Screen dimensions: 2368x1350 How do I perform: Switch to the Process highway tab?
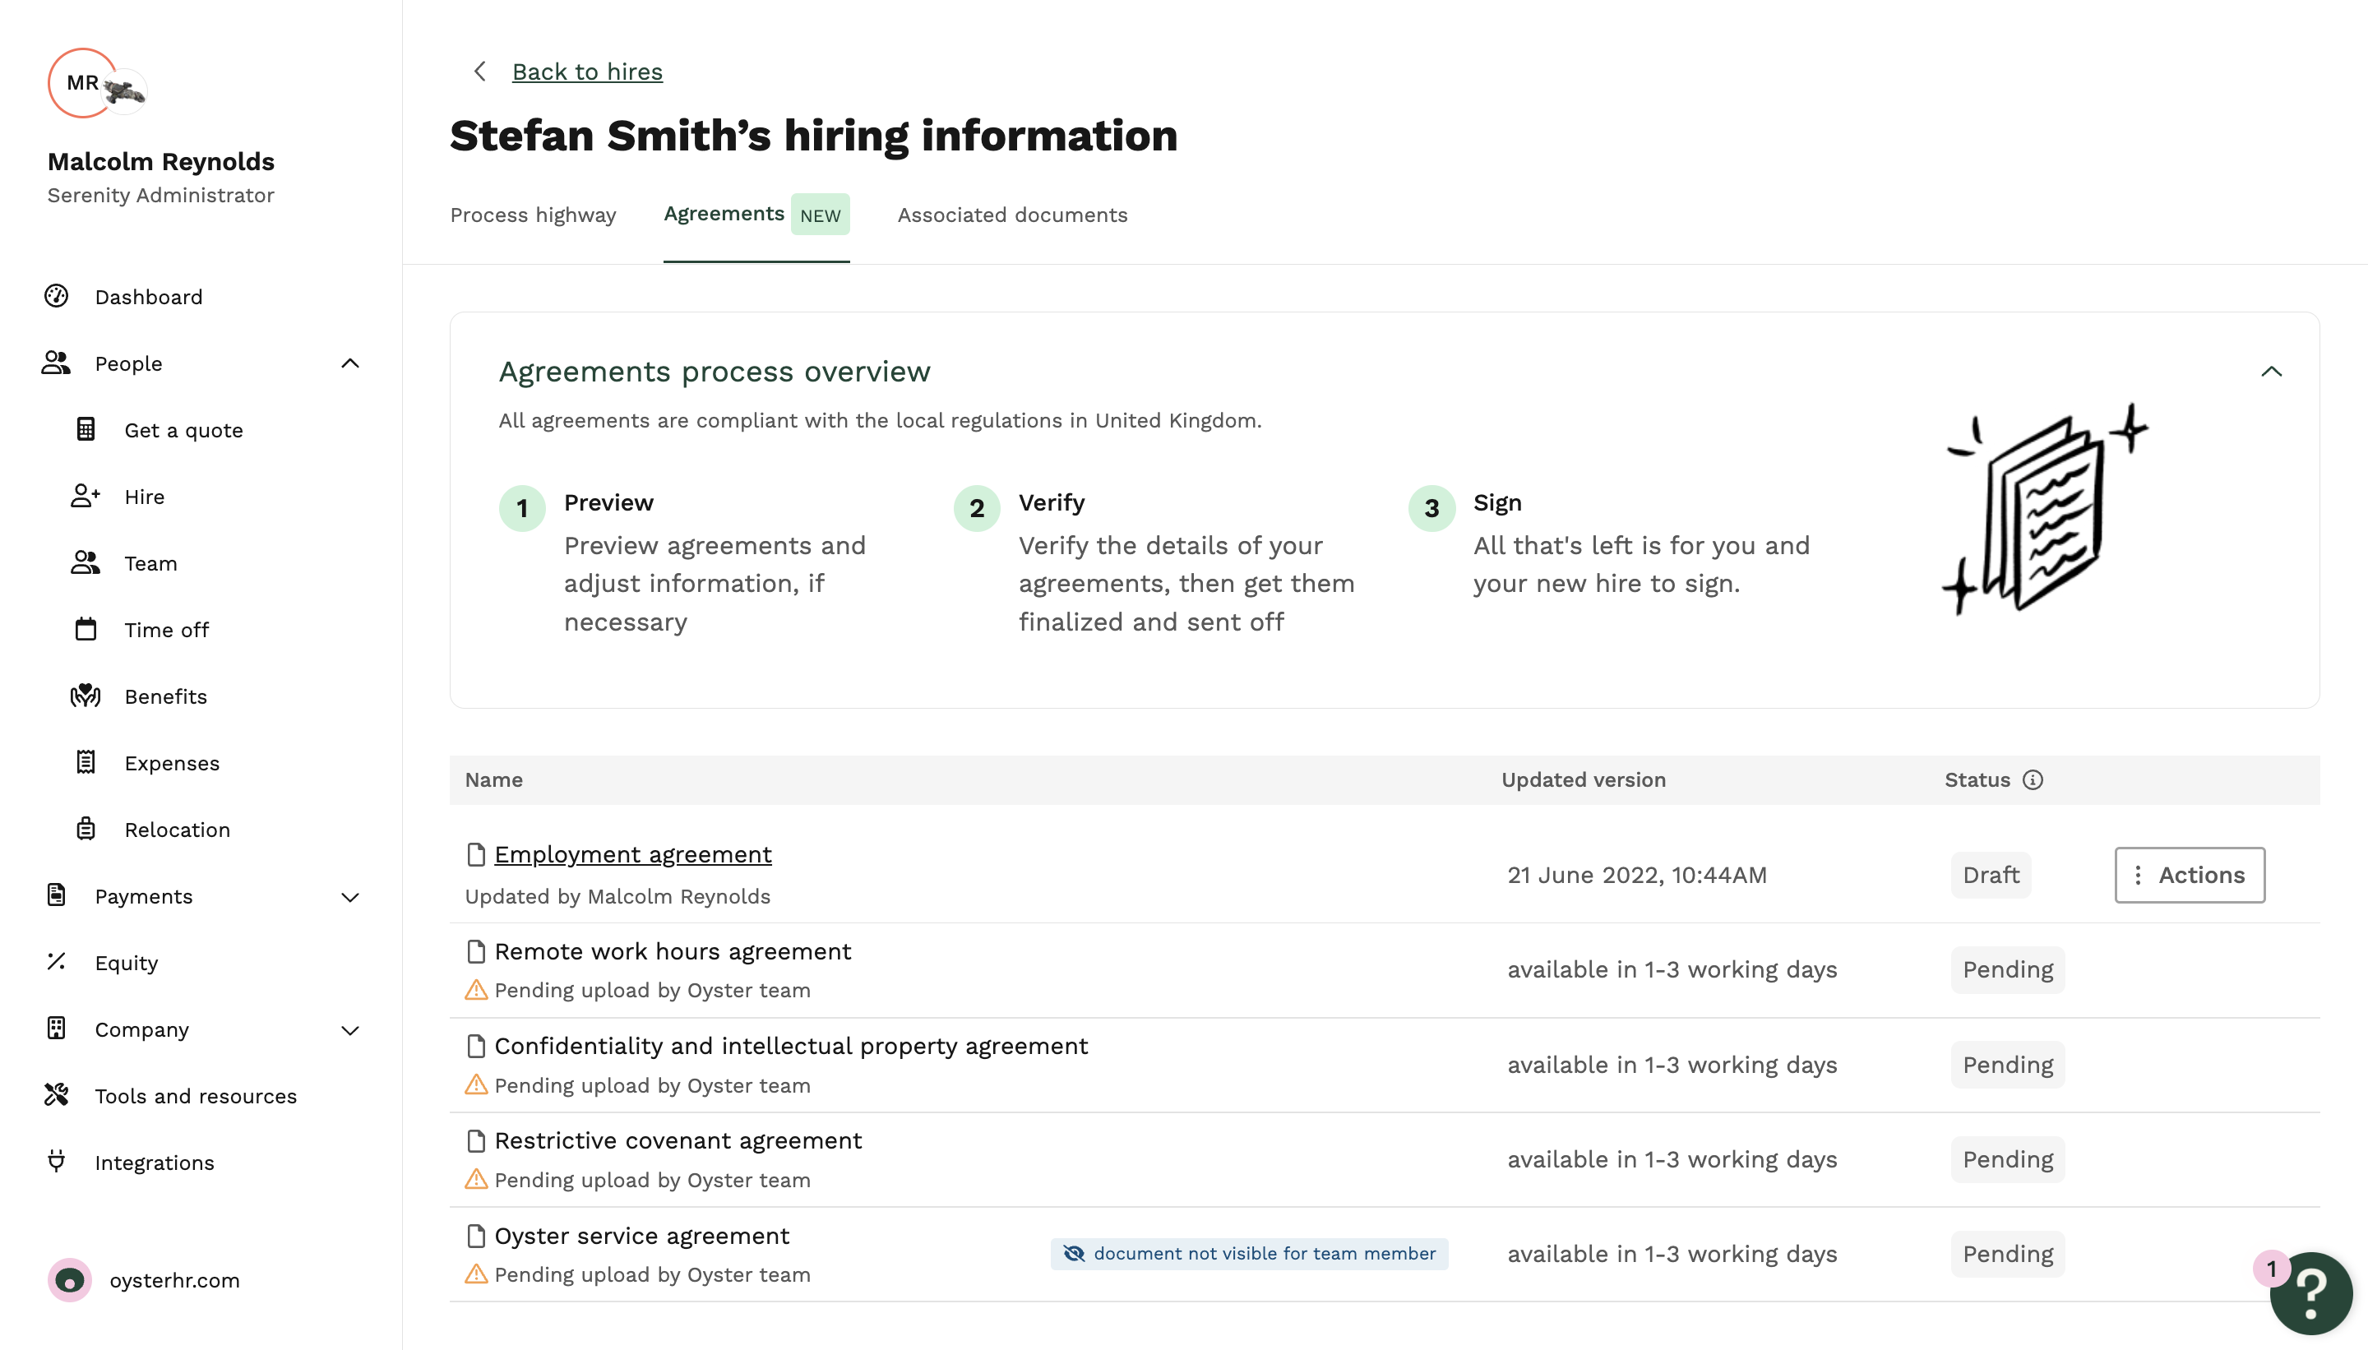click(532, 215)
